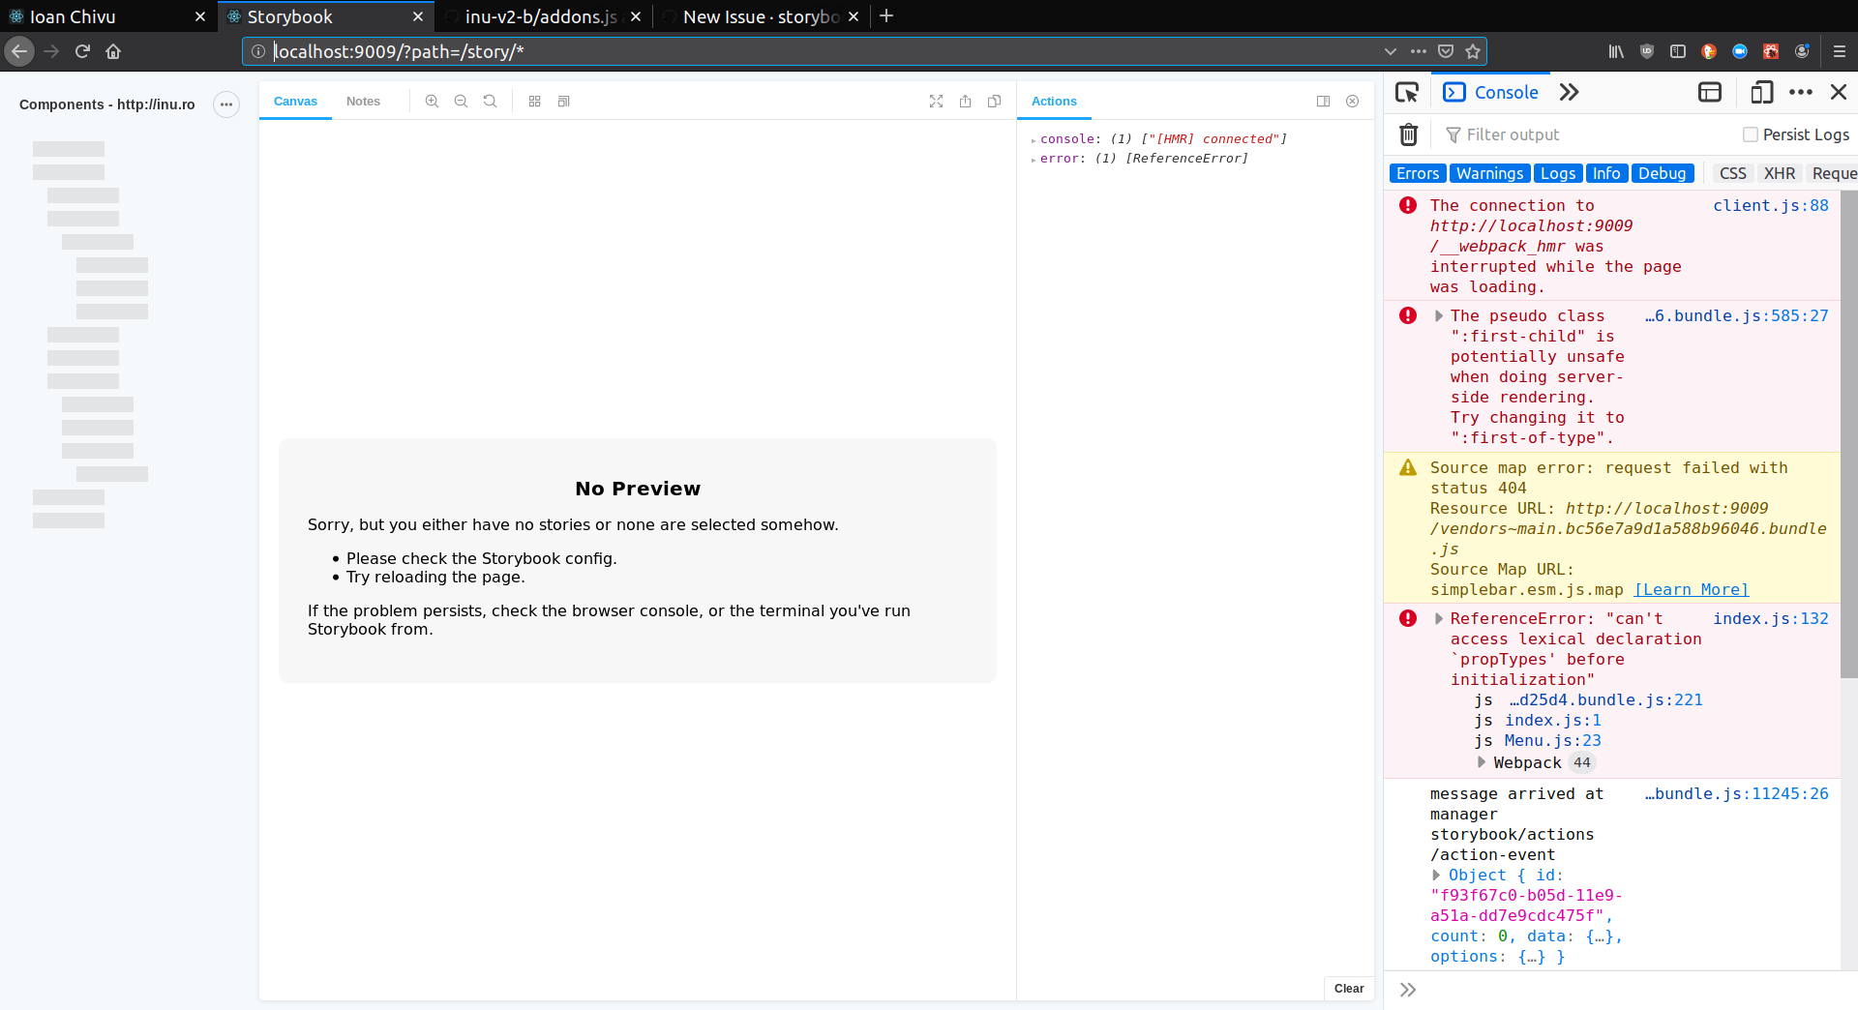The width and height of the screenshot is (1858, 1010).
Task: Open the component grid view icon
Action: tap(533, 101)
